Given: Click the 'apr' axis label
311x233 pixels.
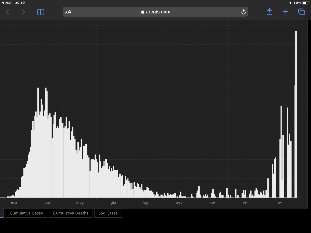Looking at the screenshot, I should tap(47, 203).
